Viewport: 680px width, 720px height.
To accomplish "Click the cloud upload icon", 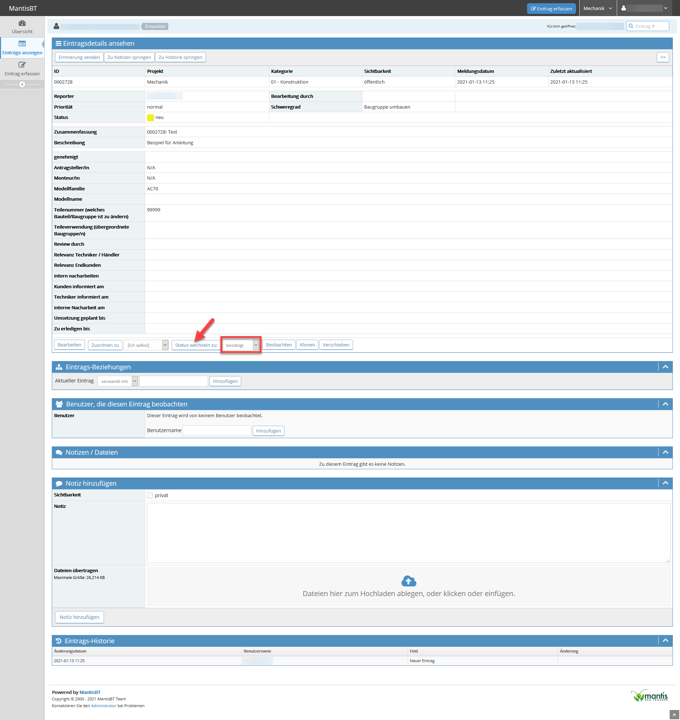I will [x=408, y=581].
